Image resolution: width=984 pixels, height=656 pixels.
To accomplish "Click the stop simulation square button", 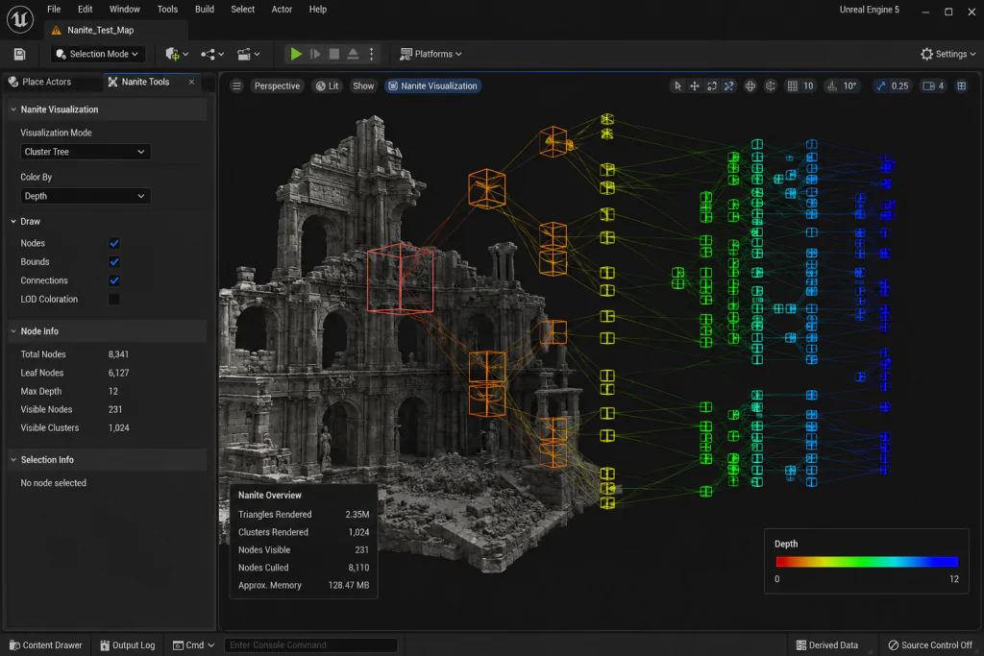I will coord(334,54).
